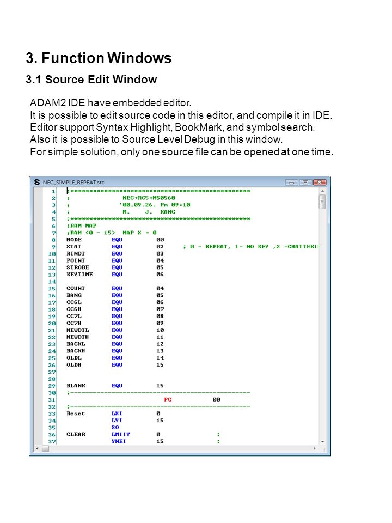Click the EQU keyword on the MODE line
This screenshot has width=392, height=523.
click(x=117, y=240)
